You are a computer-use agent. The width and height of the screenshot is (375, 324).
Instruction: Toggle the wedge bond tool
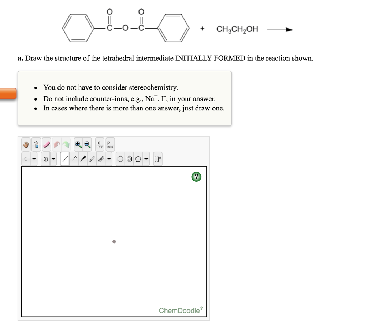pyautogui.click(x=83, y=158)
